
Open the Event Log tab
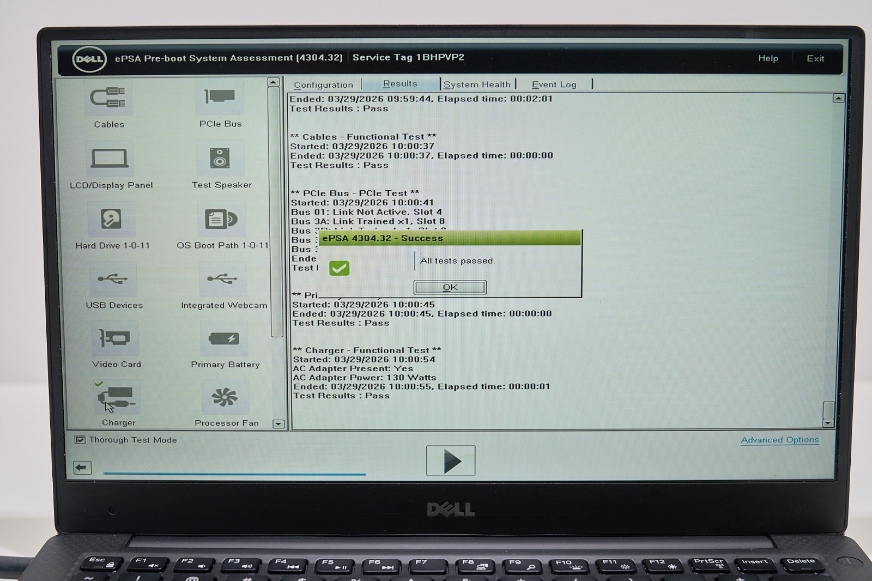point(554,84)
